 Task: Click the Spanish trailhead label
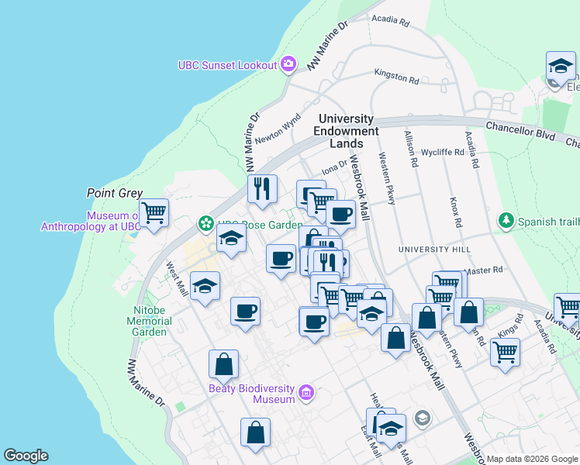coord(549,222)
